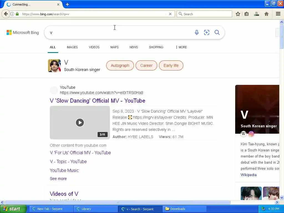284x213 pixels.
Task: Open V 'Slow Dancing' Official MV link
Action: point(97,101)
